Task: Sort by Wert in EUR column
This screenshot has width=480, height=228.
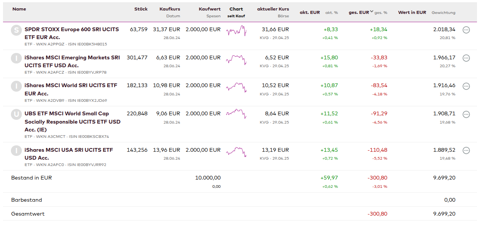Action: 412,12
